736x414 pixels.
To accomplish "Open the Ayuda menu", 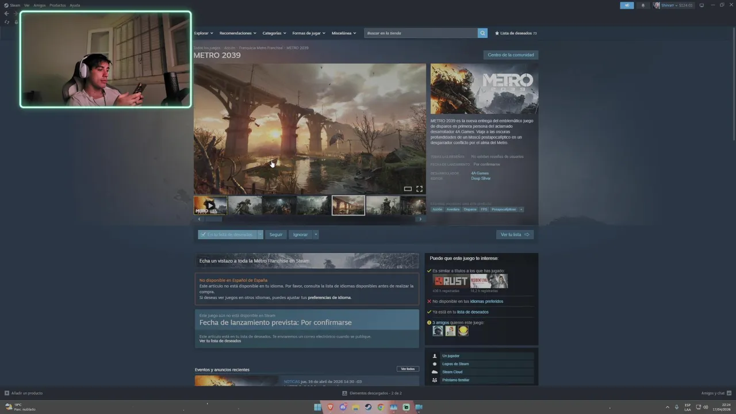I will 75,5.
